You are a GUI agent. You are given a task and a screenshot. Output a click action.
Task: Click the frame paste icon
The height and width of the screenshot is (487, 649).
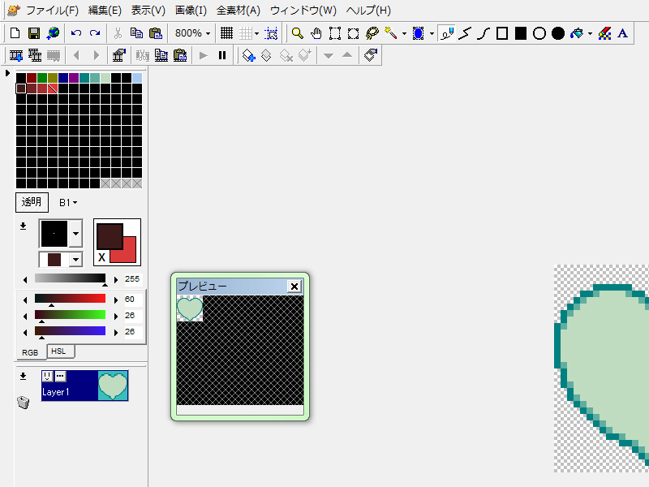(x=180, y=55)
